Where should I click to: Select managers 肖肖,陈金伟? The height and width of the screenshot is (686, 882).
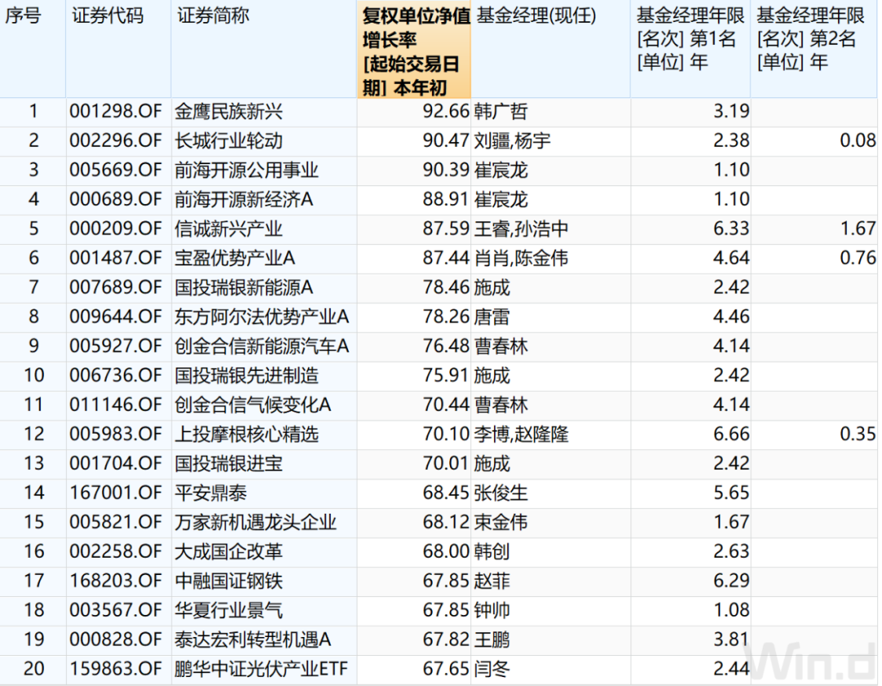[x=521, y=258]
